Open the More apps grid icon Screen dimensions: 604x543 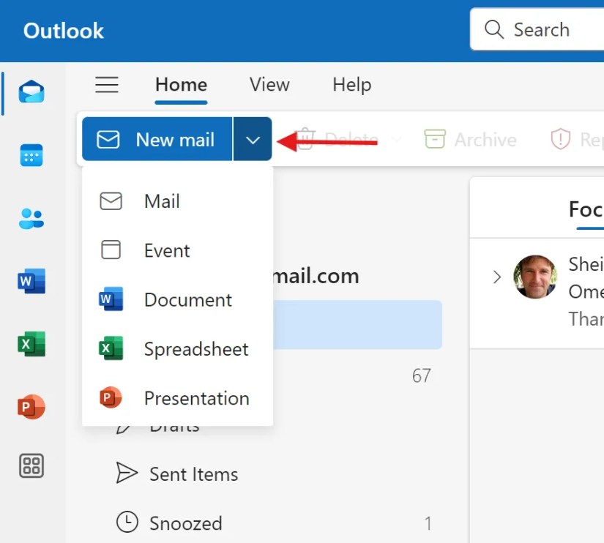click(31, 465)
